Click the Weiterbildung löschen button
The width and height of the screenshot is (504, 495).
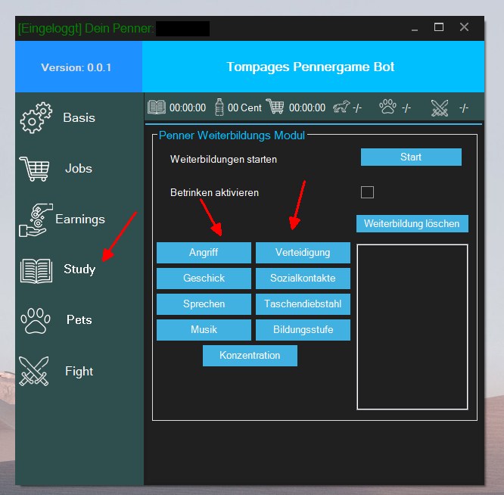pyautogui.click(x=412, y=224)
